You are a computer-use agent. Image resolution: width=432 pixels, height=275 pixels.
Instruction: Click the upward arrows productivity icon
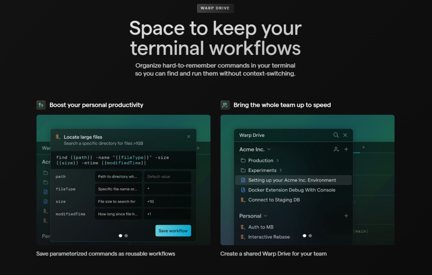click(41, 105)
